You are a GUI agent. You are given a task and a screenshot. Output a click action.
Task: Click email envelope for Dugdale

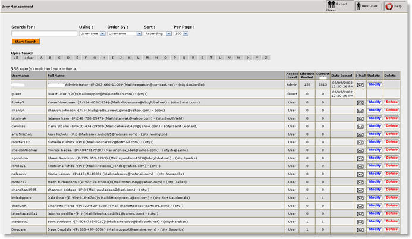click(360, 230)
